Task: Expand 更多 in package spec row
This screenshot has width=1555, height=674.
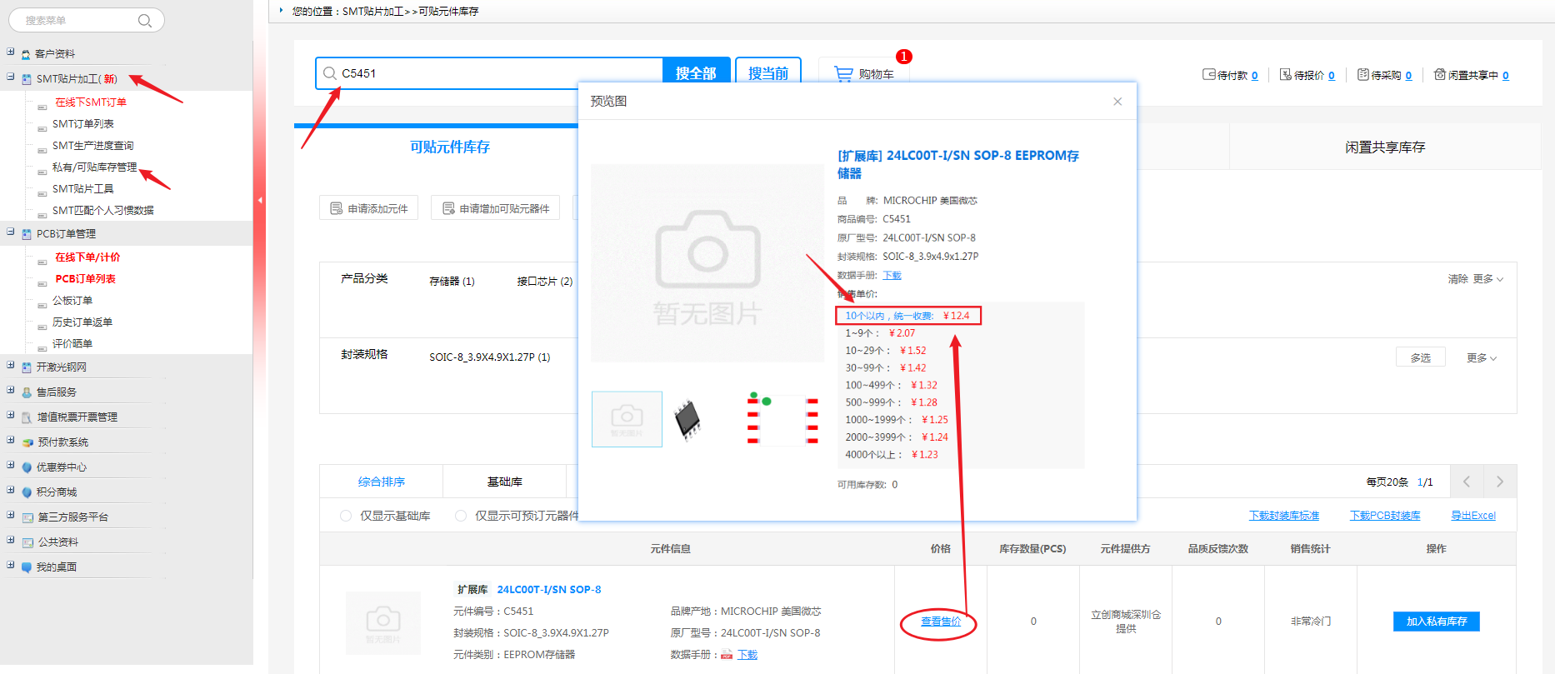Action: pos(1482,358)
